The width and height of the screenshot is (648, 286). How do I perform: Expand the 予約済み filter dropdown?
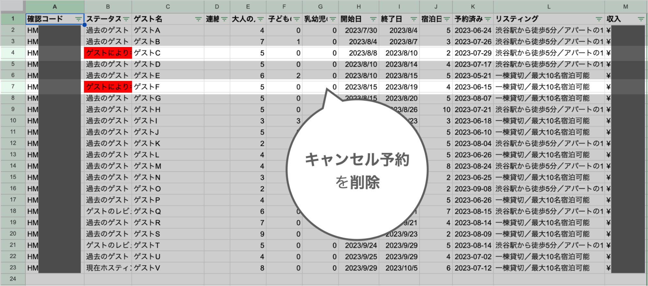coord(488,19)
